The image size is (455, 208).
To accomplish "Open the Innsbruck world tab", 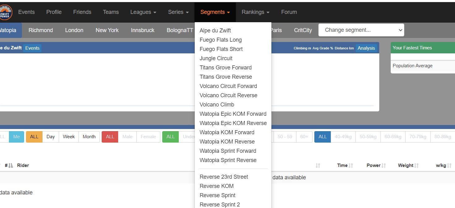I will (x=142, y=30).
